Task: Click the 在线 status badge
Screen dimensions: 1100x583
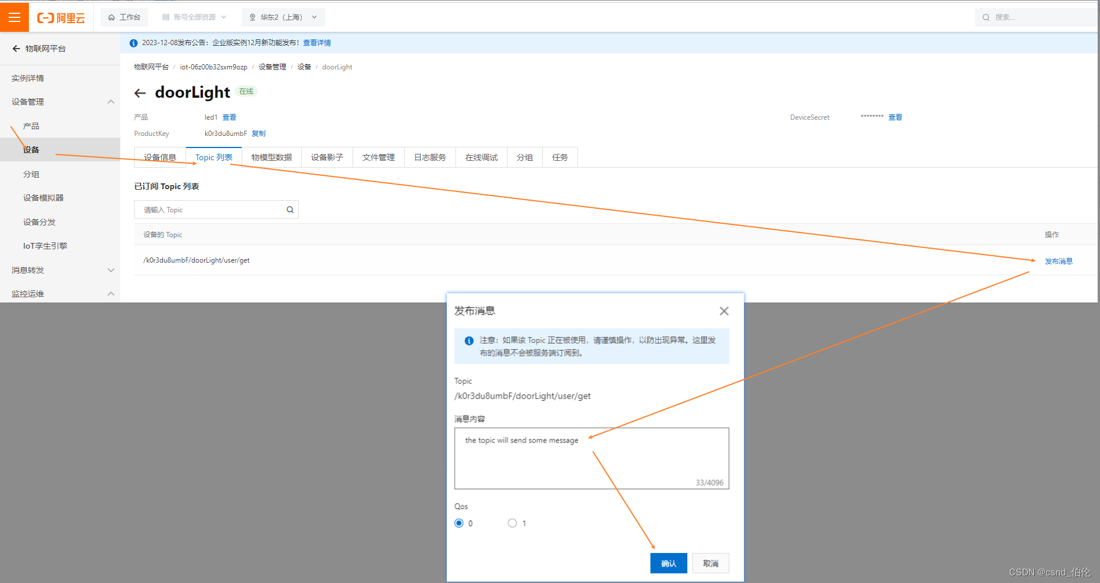Action: tap(246, 91)
